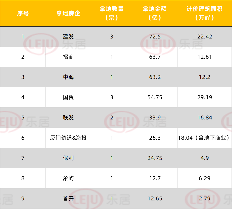Image resolution: width=232 pixels, height=209 pixels.
Task: Click the amount value 33.9
Action: (155, 117)
